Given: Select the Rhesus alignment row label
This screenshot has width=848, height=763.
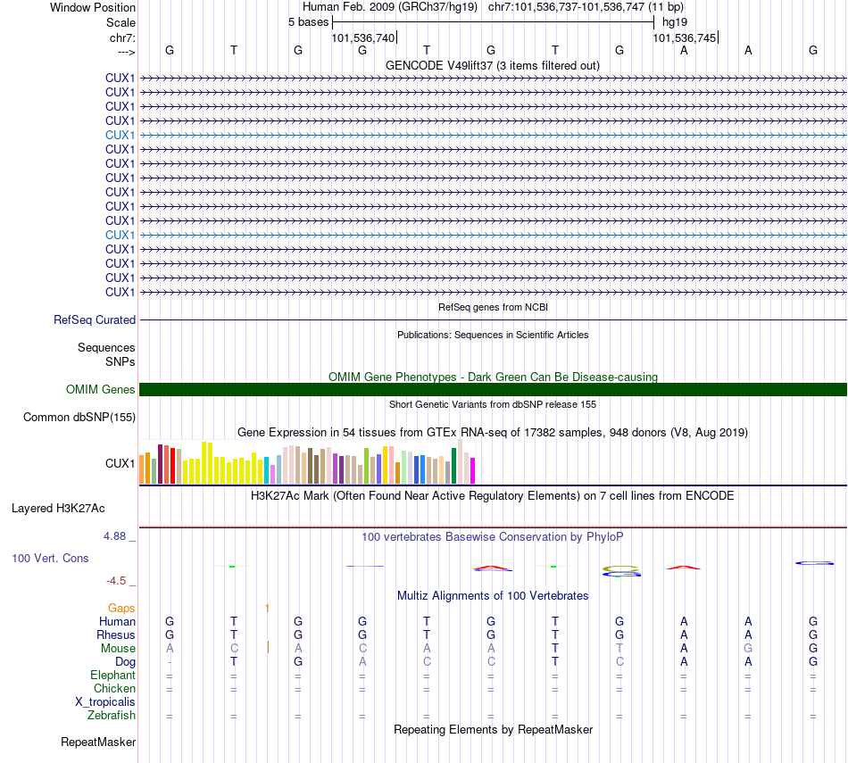Looking at the screenshot, I should click(116, 634).
